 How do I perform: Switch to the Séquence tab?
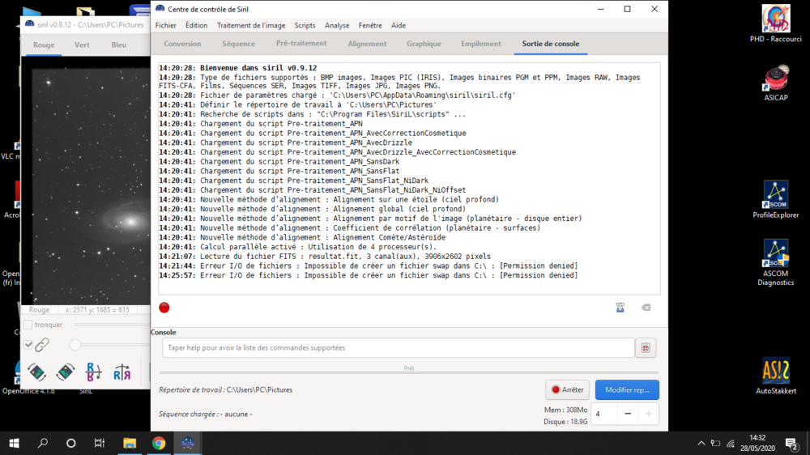click(239, 44)
